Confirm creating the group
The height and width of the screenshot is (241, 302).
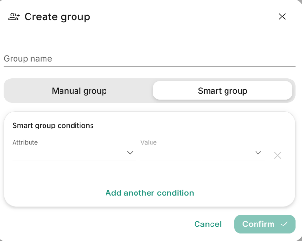coord(265,224)
